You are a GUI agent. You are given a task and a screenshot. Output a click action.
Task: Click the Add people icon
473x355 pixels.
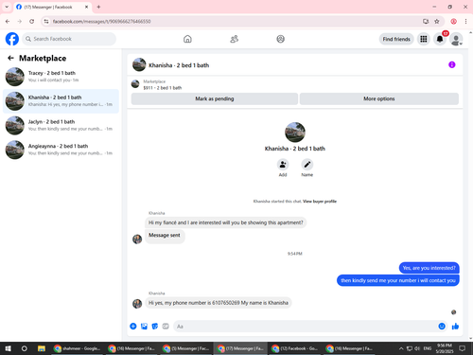click(x=283, y=165)
